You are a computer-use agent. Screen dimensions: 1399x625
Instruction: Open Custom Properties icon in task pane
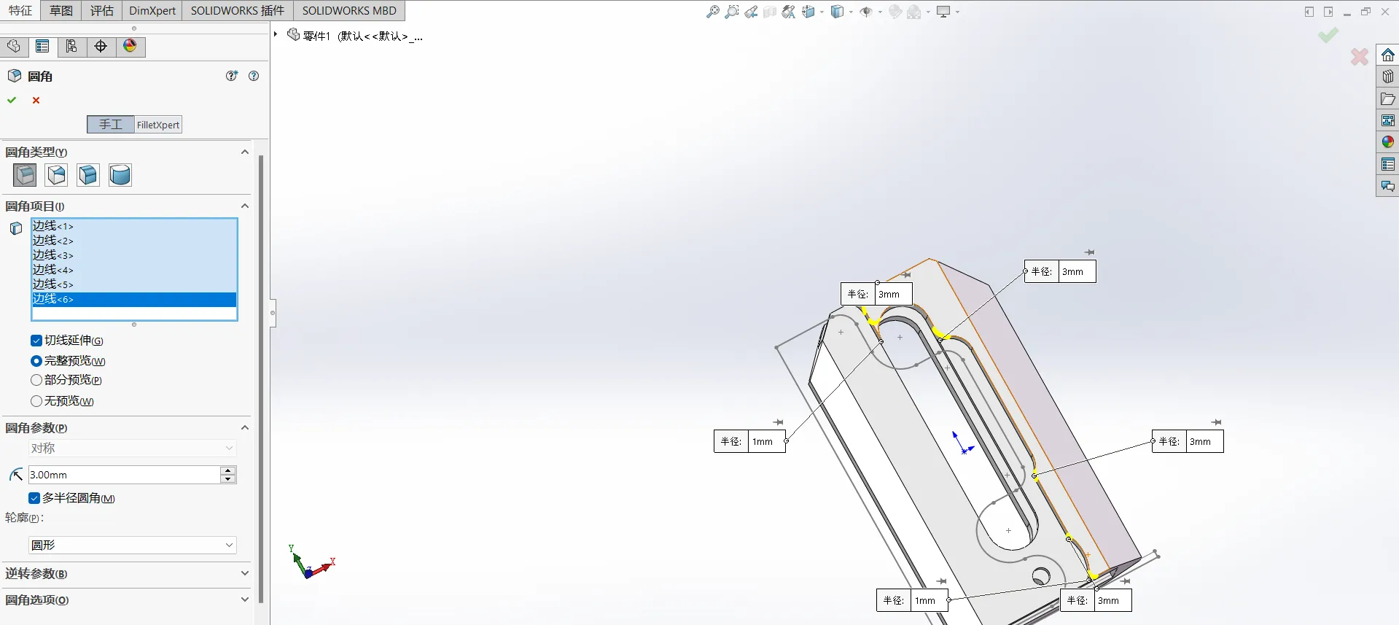tap(1388, 165)
